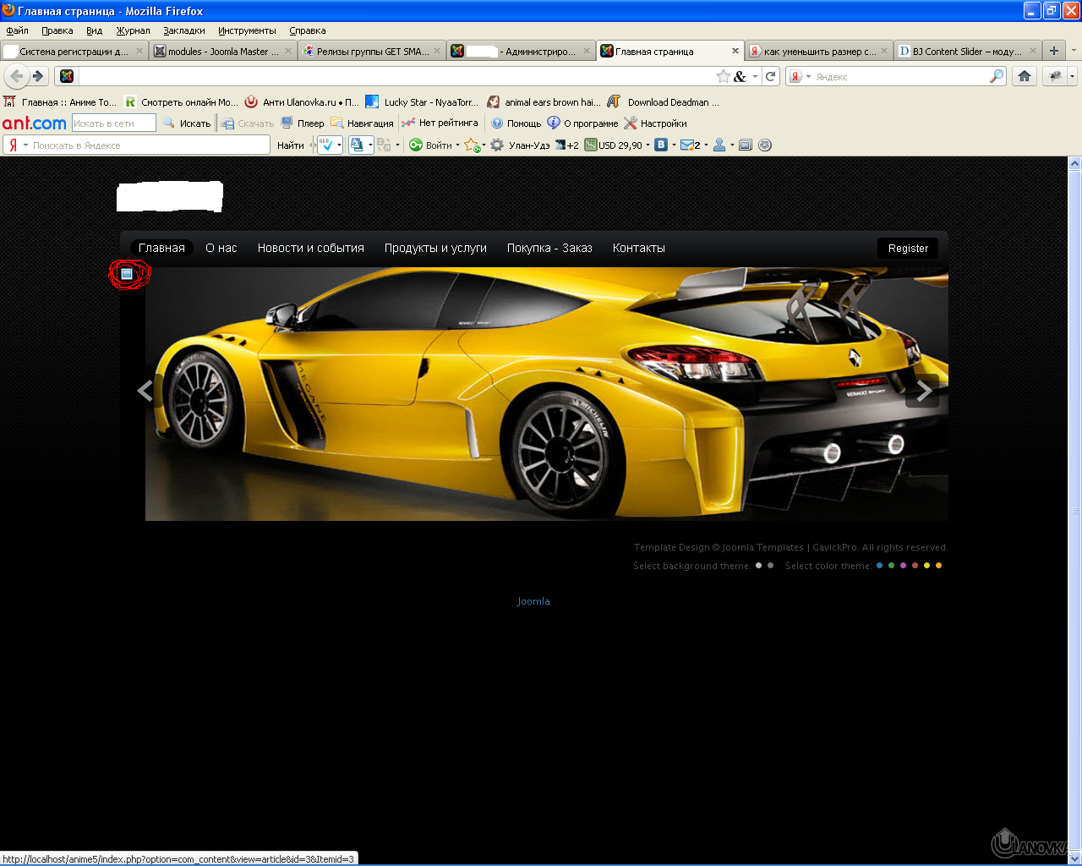The height and width of the screenshot is (866, 1082).
Task: Bookmark this page with the star icon
Action: (724, 76)
